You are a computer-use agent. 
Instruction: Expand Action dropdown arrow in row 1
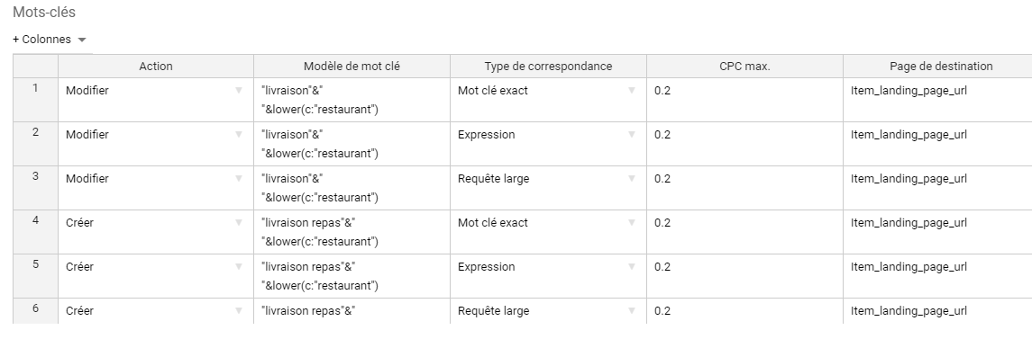click(x=239, y=91)
